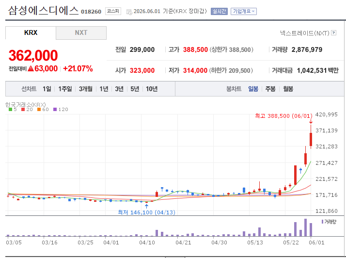
Task: Select the 1주일 line chart period
Action: point(65,89)
